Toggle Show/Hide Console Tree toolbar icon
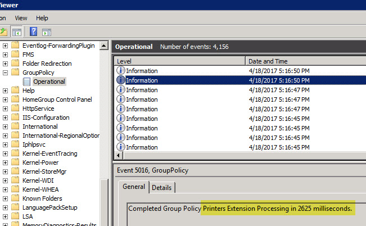This screenshot has height=226, width=366. [16, 31]
